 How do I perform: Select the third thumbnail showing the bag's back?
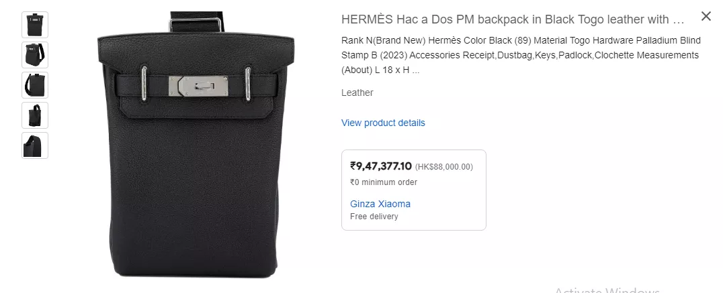(34, 85)
